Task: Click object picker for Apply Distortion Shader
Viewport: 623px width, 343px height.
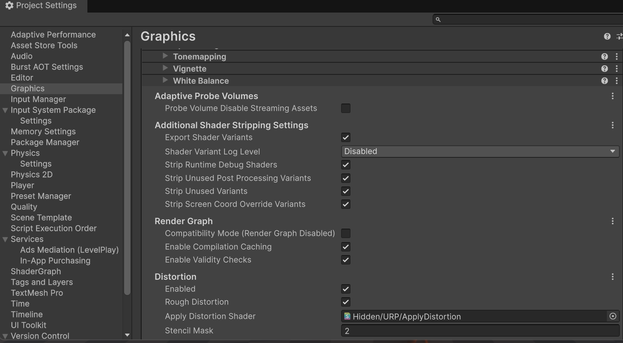Action: click(613, 316)
